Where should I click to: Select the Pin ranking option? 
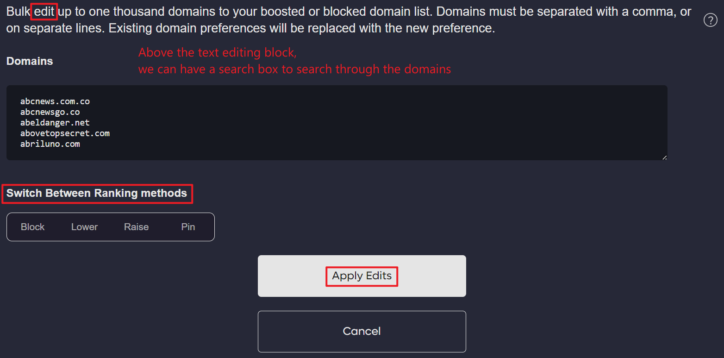(x=188, y=227)
